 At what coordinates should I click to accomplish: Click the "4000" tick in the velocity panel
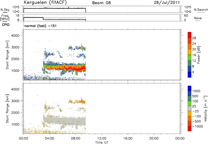click(15, 89)
